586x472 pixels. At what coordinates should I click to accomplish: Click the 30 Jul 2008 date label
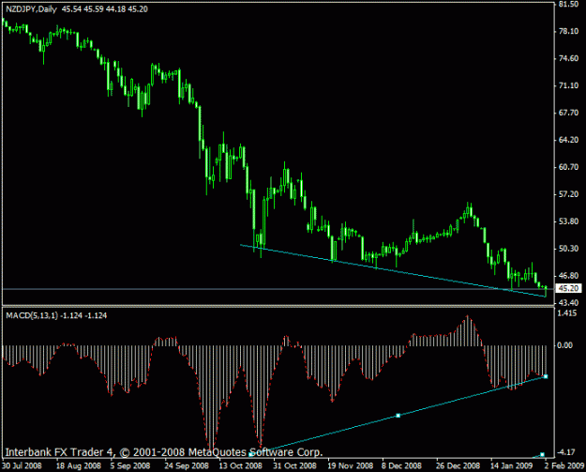(x=22, y=465)
